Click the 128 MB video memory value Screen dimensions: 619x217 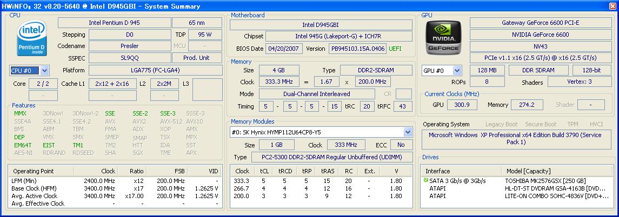tap(487, 71)
